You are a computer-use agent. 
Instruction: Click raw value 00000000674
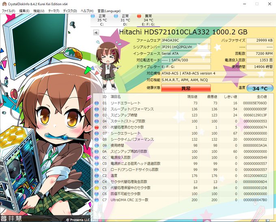(255, 127)
